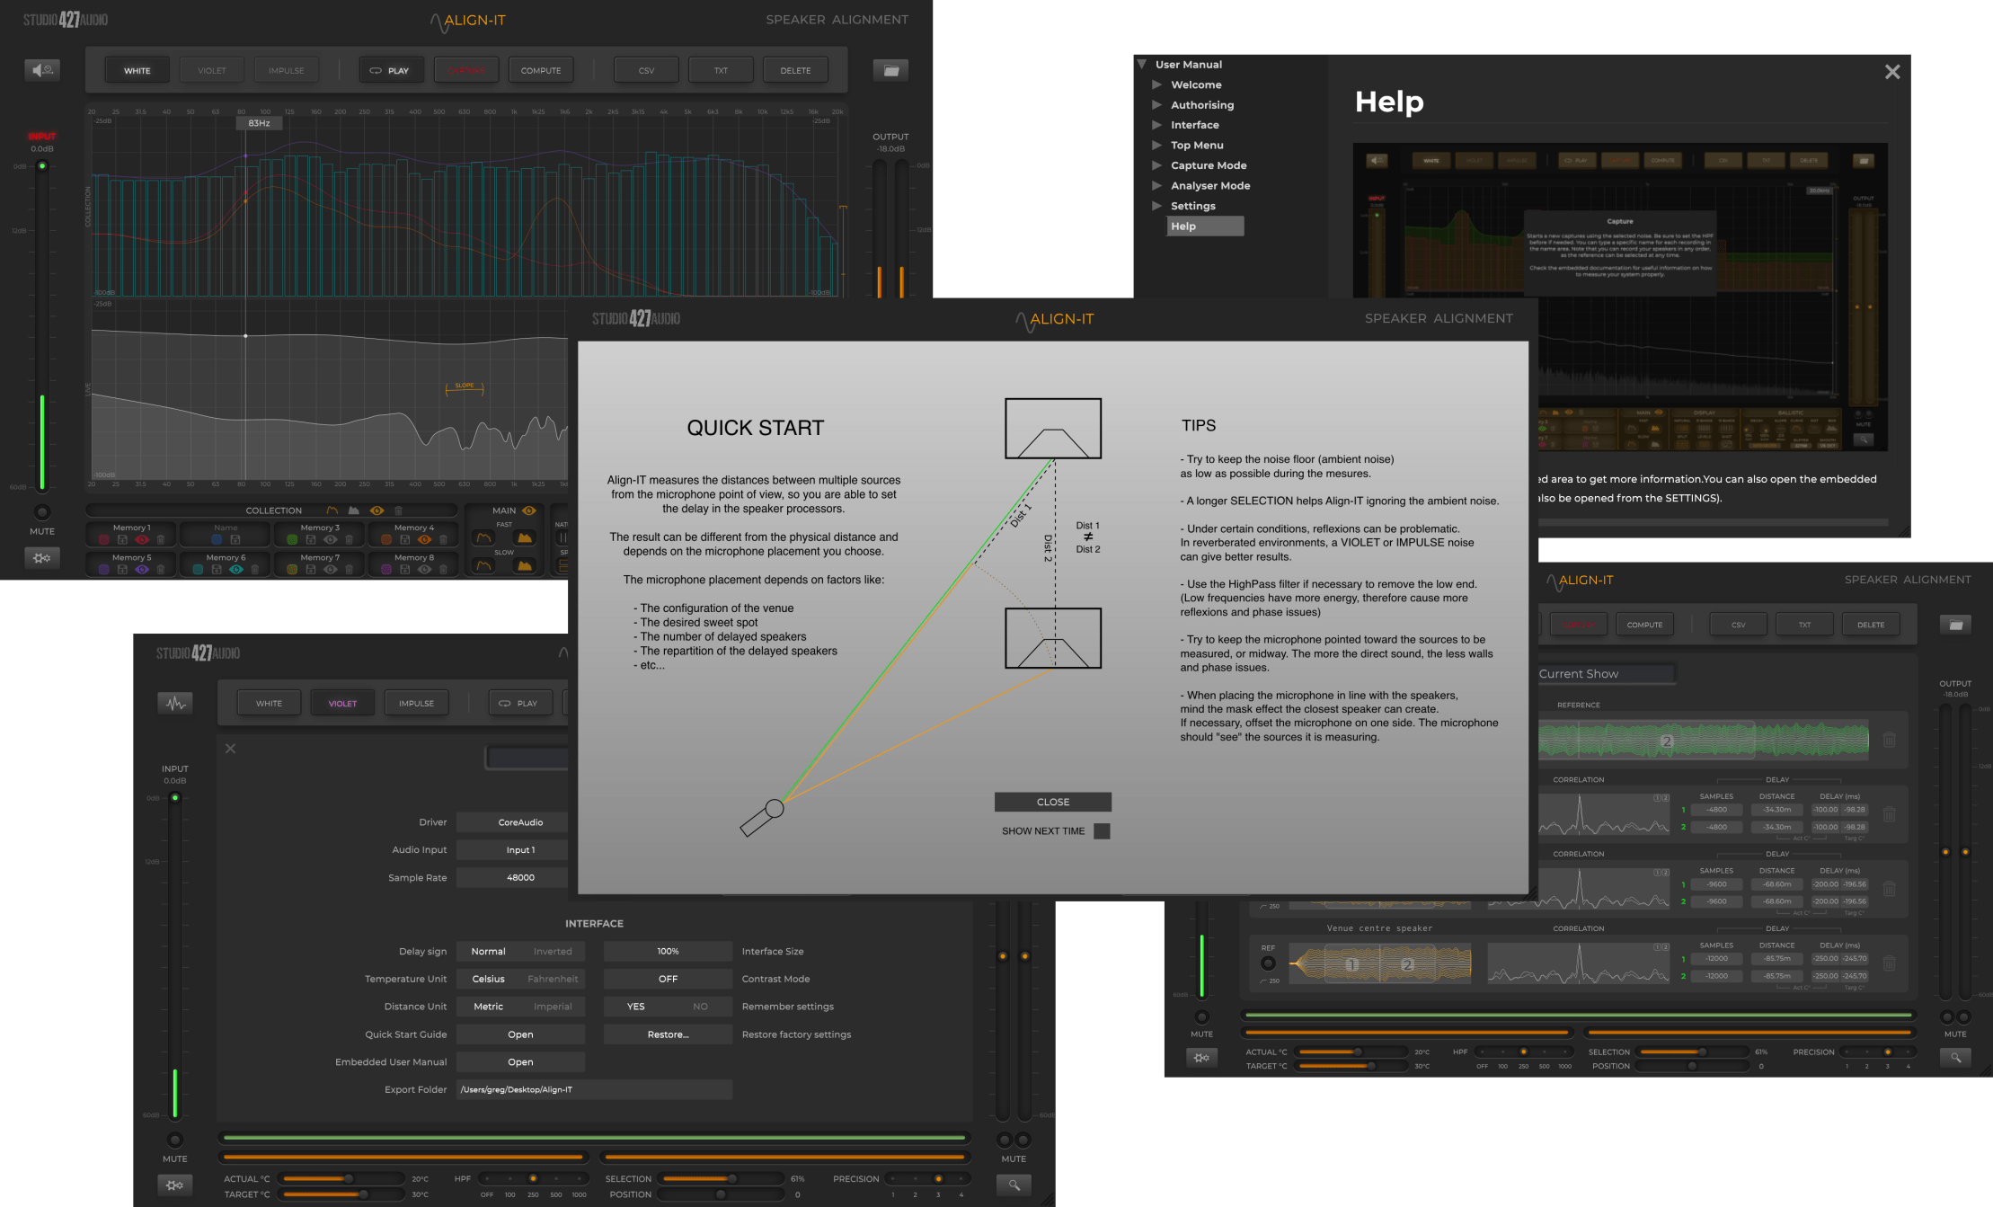Click Restore... factory settings button
This screenshot has height=1207, width=1993.
pos(668,1034)
